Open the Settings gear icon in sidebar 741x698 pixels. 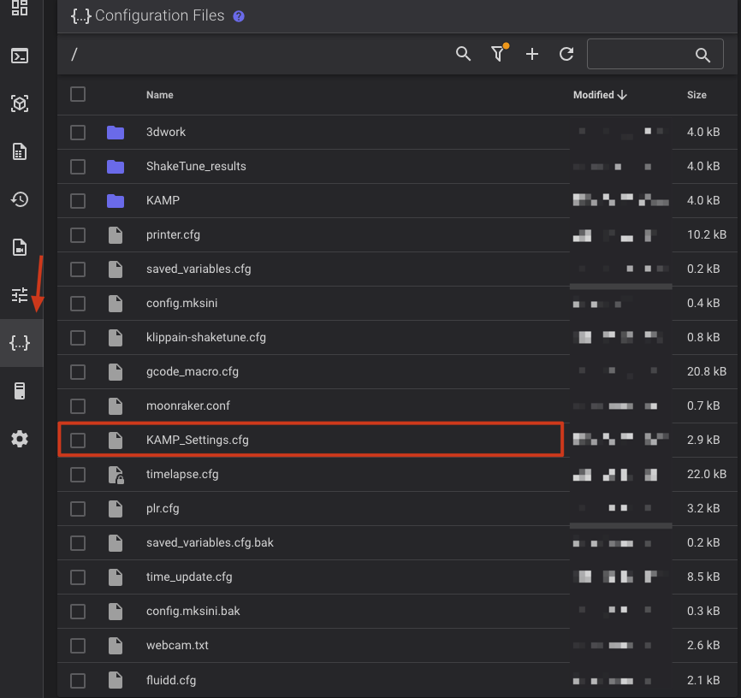(20, 439)
